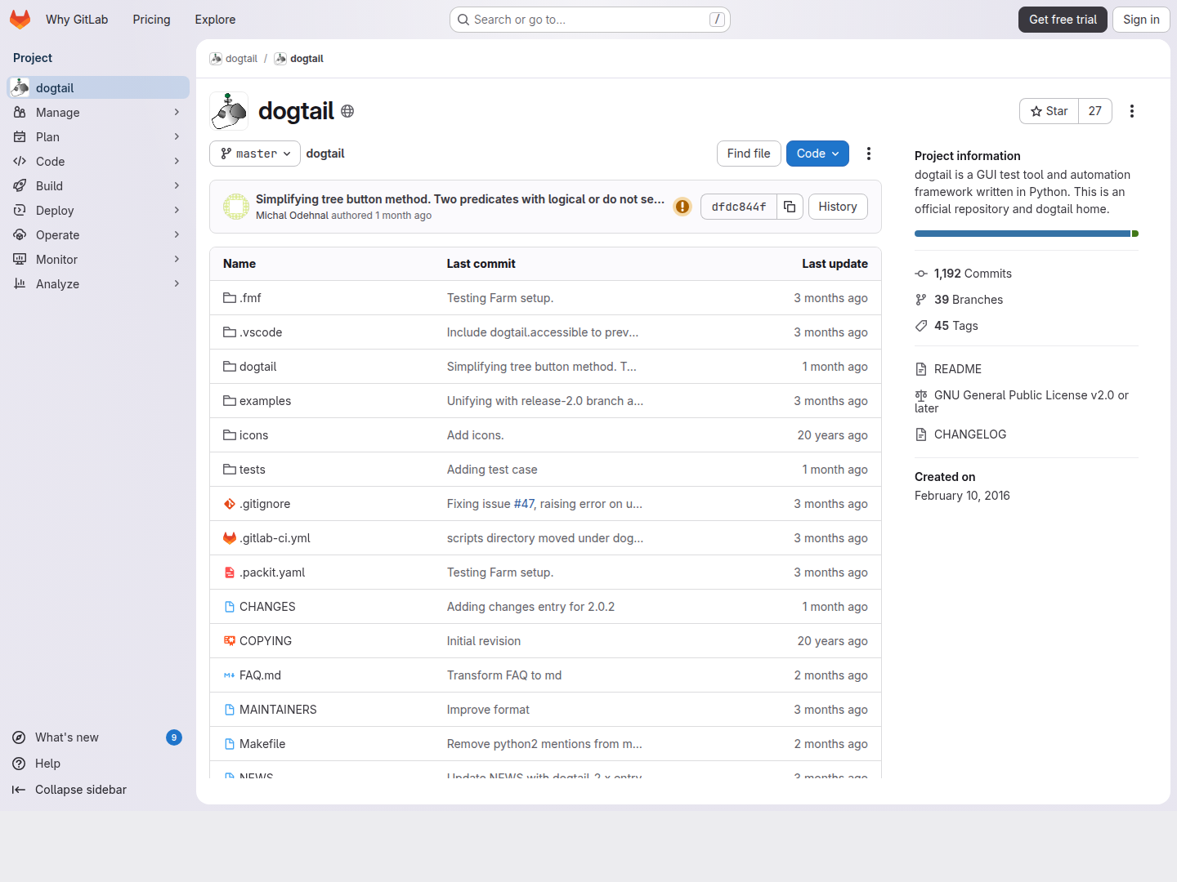Click the FAQ.md markdown icon
The height and width of the screenshot is (882, 1177).
coord(230,675)
